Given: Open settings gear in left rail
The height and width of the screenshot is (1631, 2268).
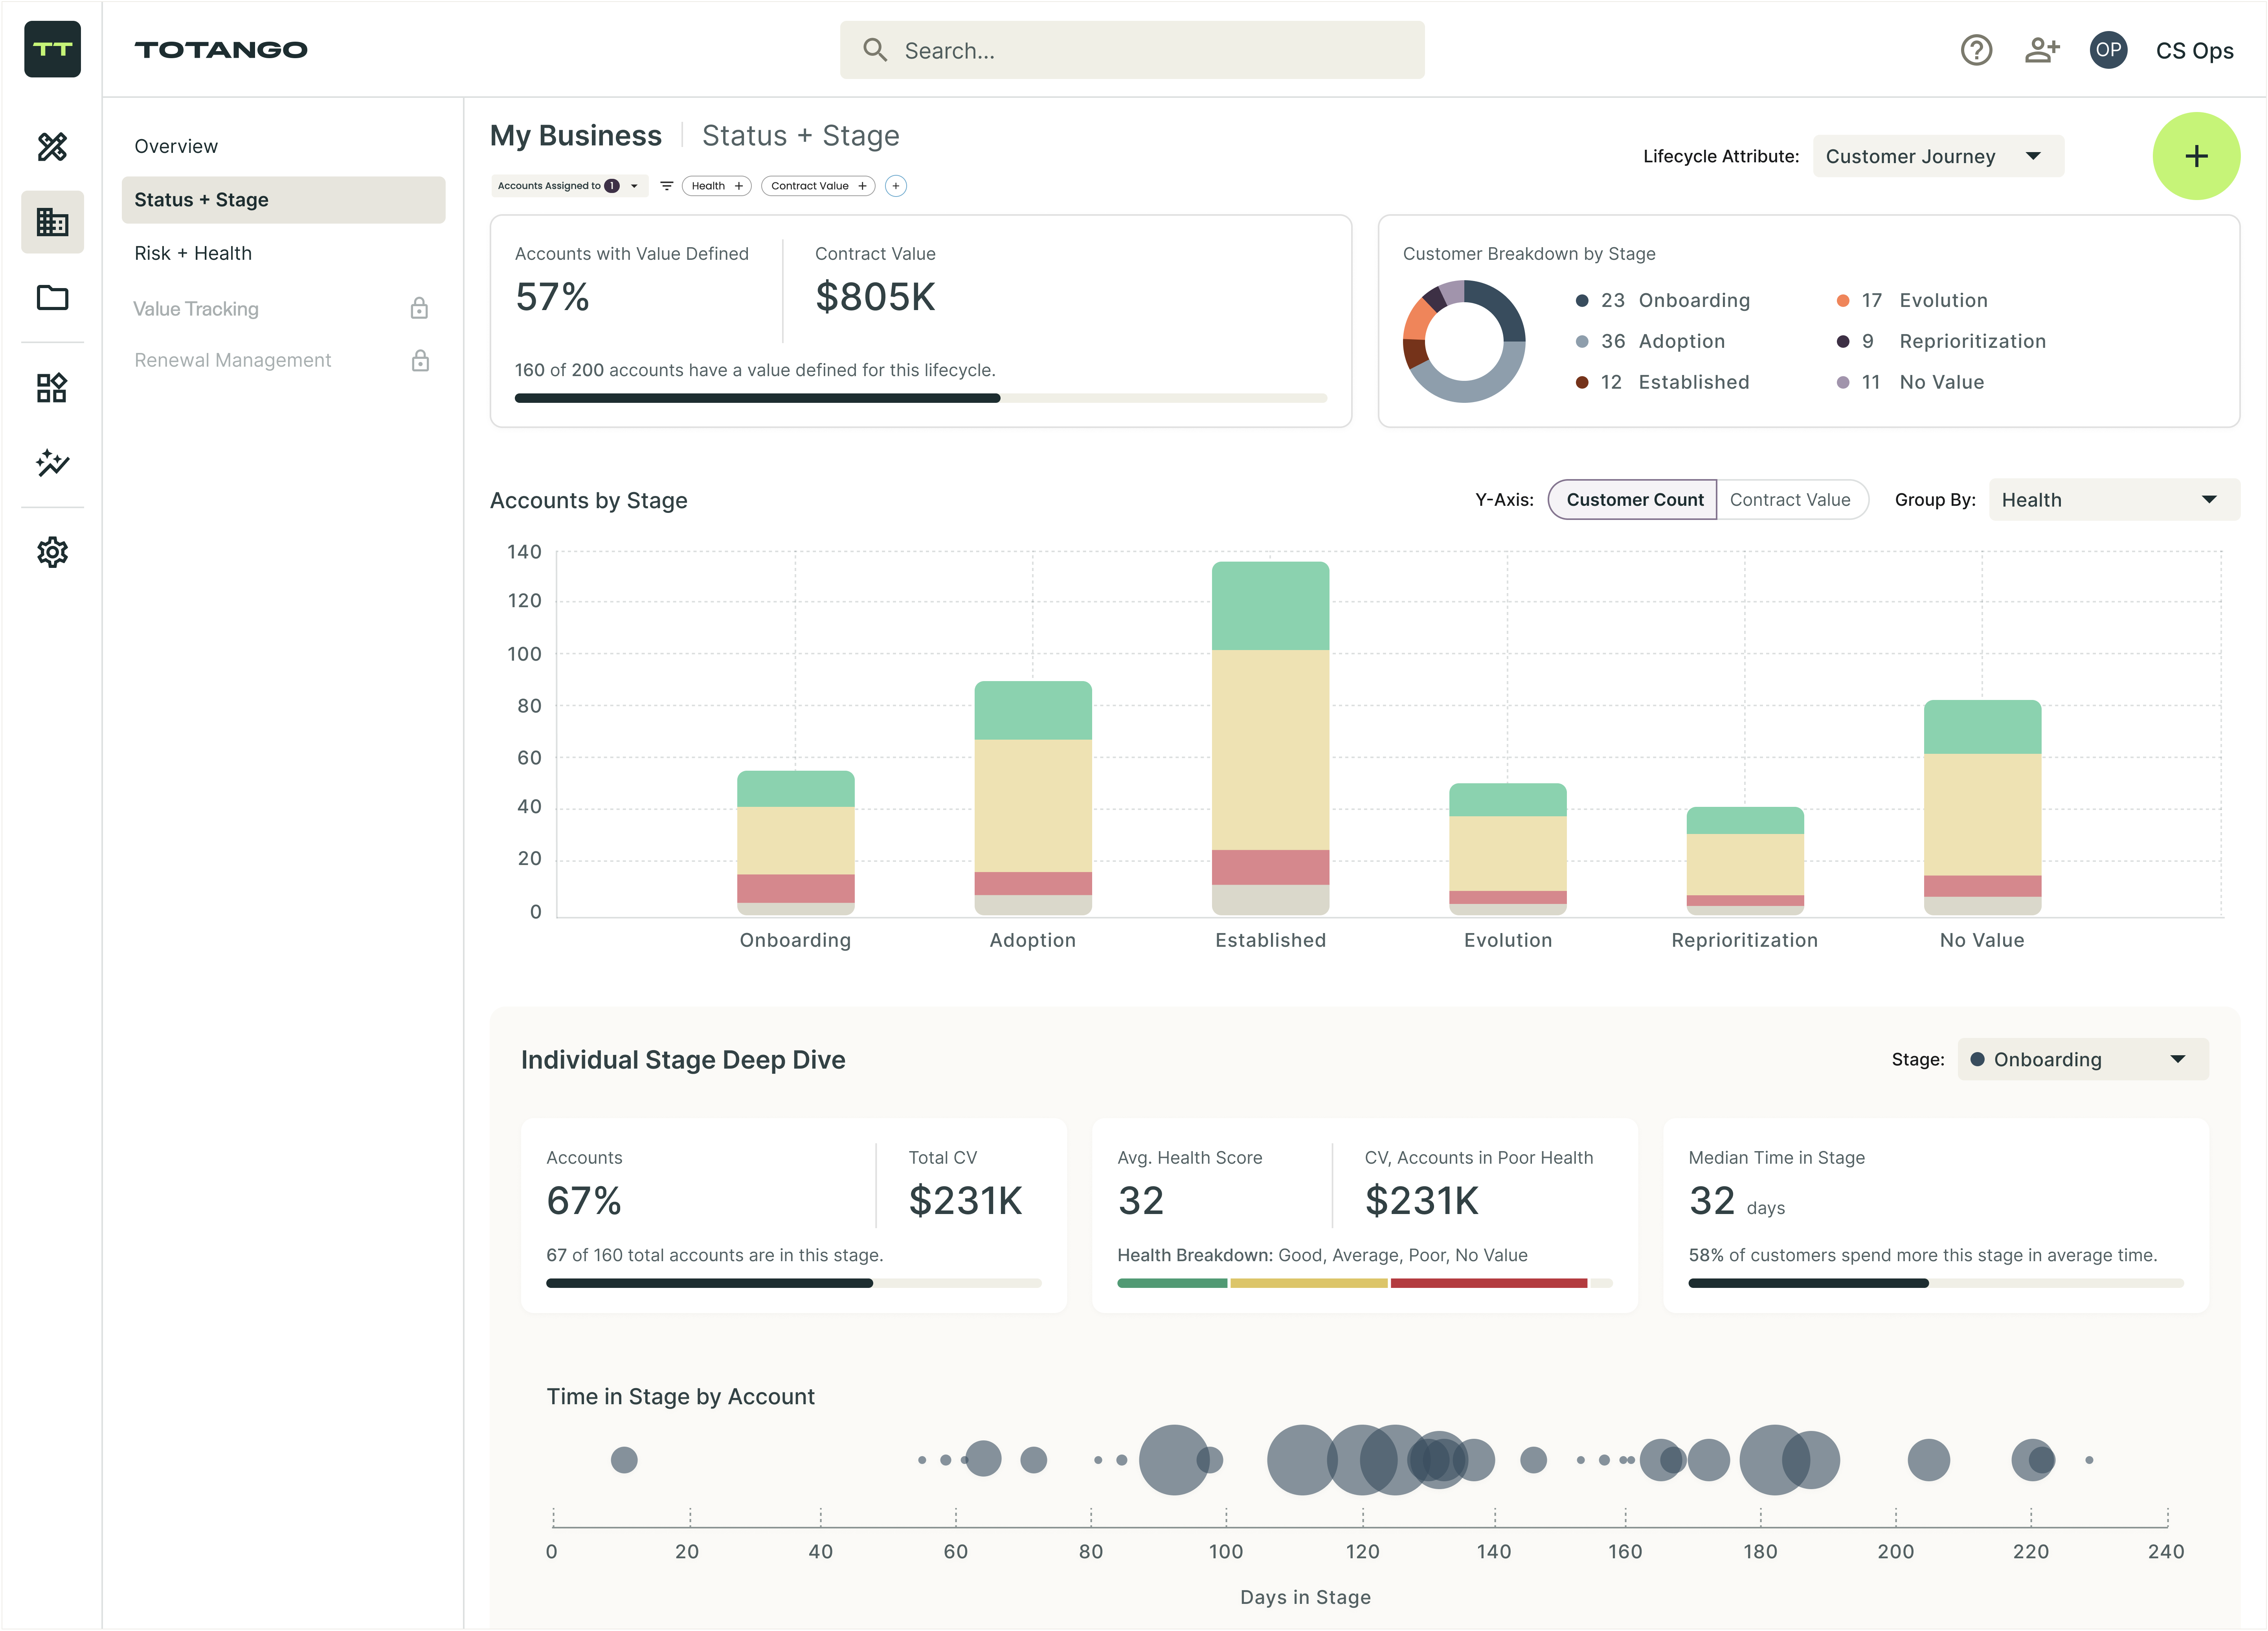Looking at the screenshot, I should (52, 552).
